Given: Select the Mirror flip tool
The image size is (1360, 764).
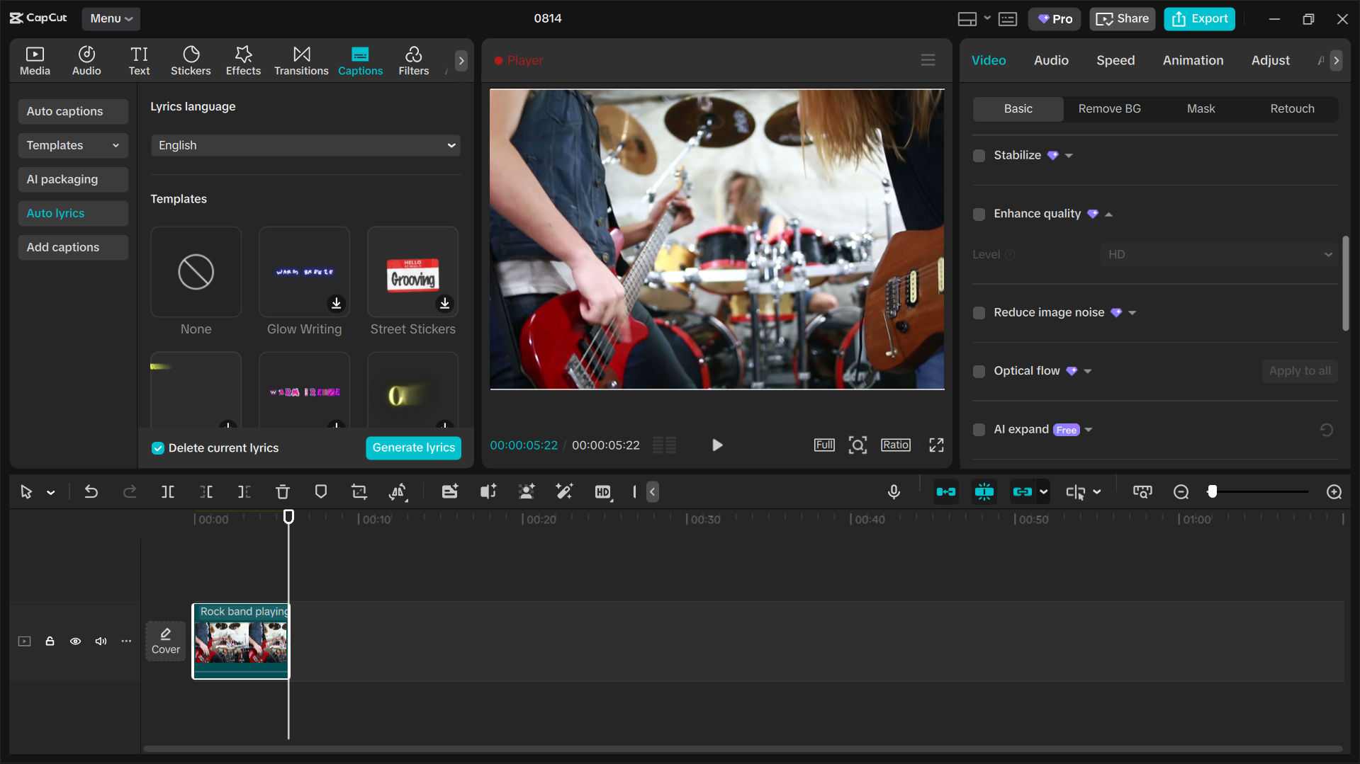Looking at the screenshot, I should [398, 491].
